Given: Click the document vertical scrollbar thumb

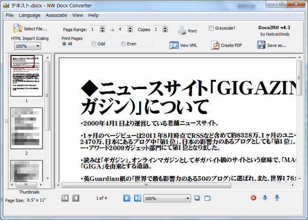Looking at the screenshot, I should click(299, 78).
